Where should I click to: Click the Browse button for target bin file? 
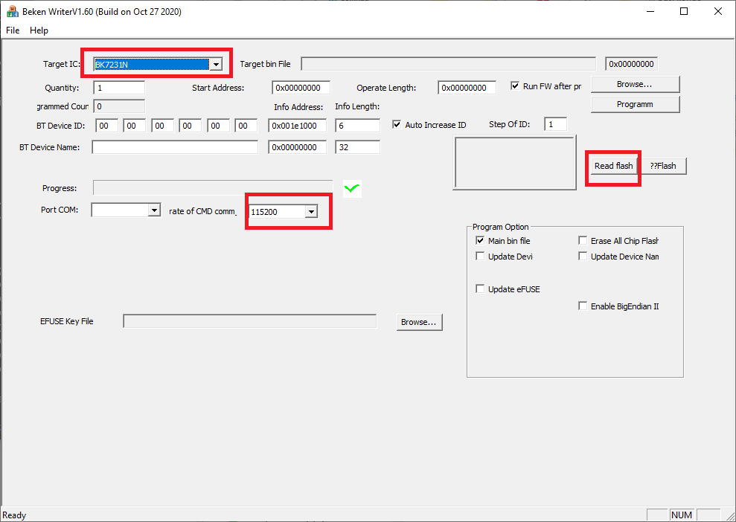click(635, 85)
